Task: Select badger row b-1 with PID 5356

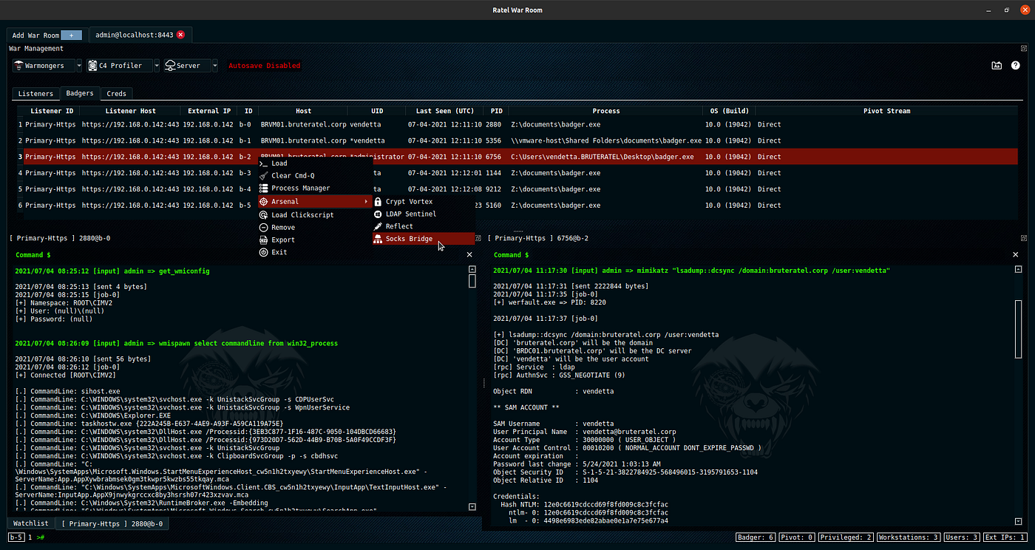Action: [x=517, y=140]
